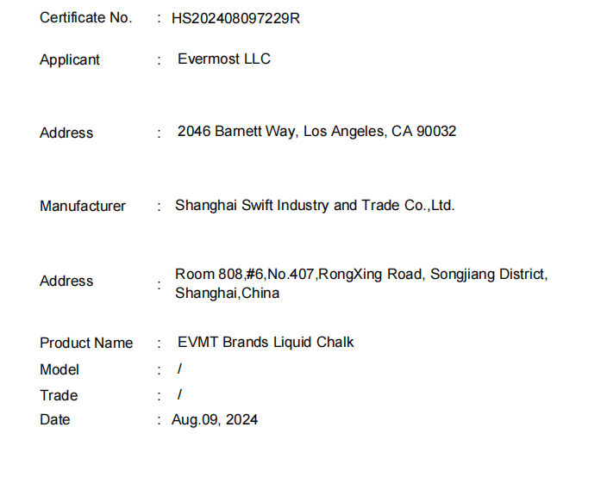Click the colon after the Date label
The image size is (607, 483).
pyautogui.click(x=160, y=420)
